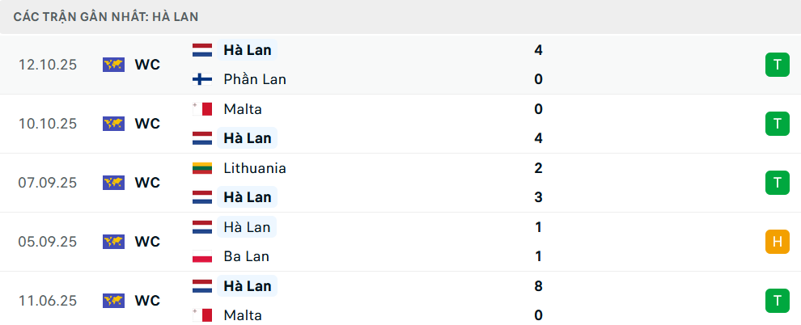Click the score 8 in the last match
Screen dimensions: 801x325
point(538,286)
